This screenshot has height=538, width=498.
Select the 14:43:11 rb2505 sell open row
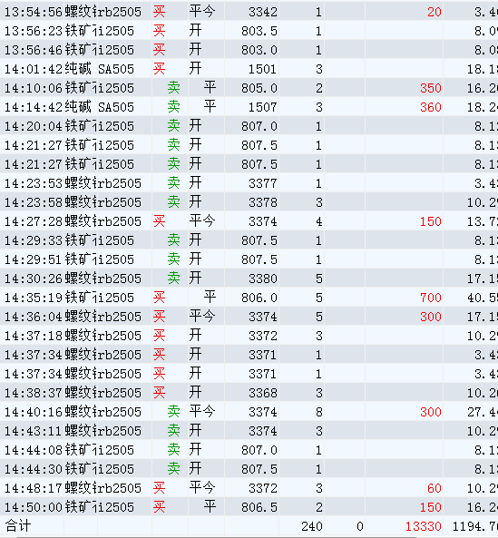249,431
